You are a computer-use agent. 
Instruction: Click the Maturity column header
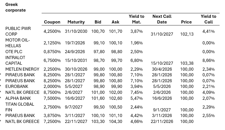coord(76,22)
